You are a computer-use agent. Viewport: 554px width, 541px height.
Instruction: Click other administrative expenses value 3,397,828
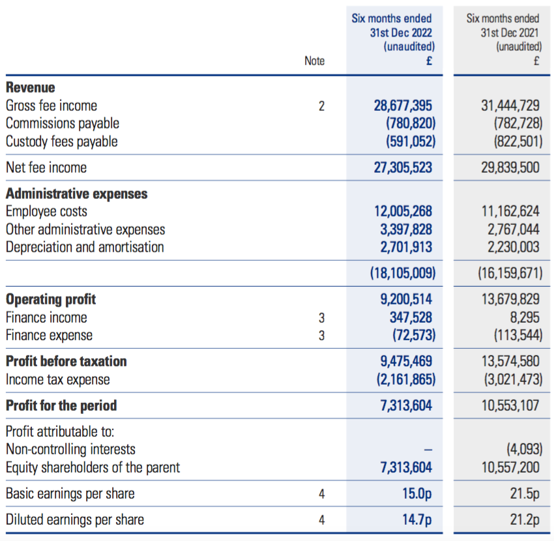pyautogui.click(x=406, y=229)
